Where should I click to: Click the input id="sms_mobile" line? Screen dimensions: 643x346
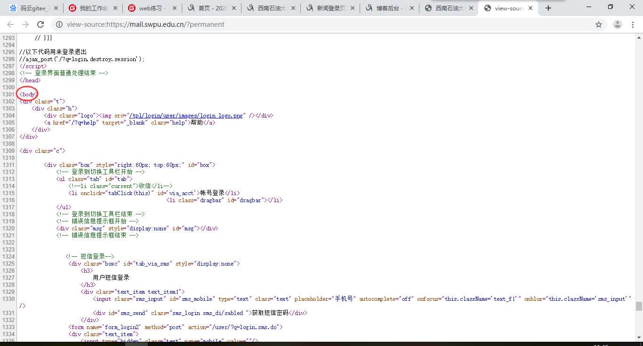pyautogui.click(x=362, y=299)
